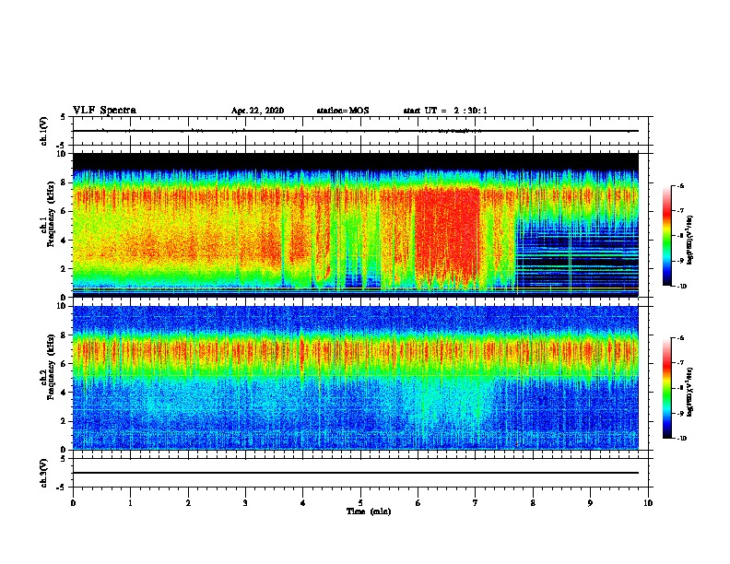Click the 'Time (min)' axis label

(369, 511)
